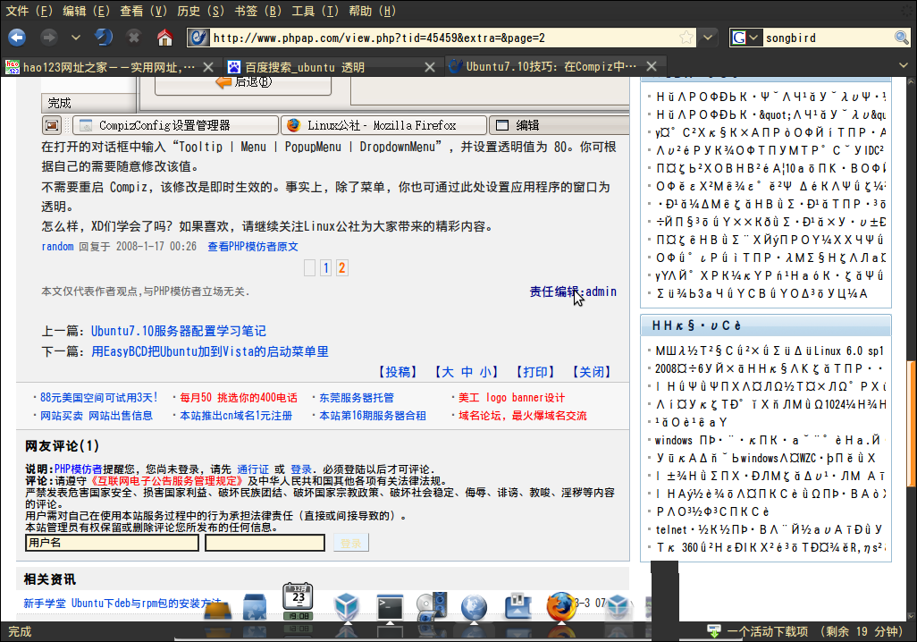Image resolution: width=917 pixels, height=642 pixels.
Task: Open the 88元美国空间可试用3天 ad link
Action: 99,398
